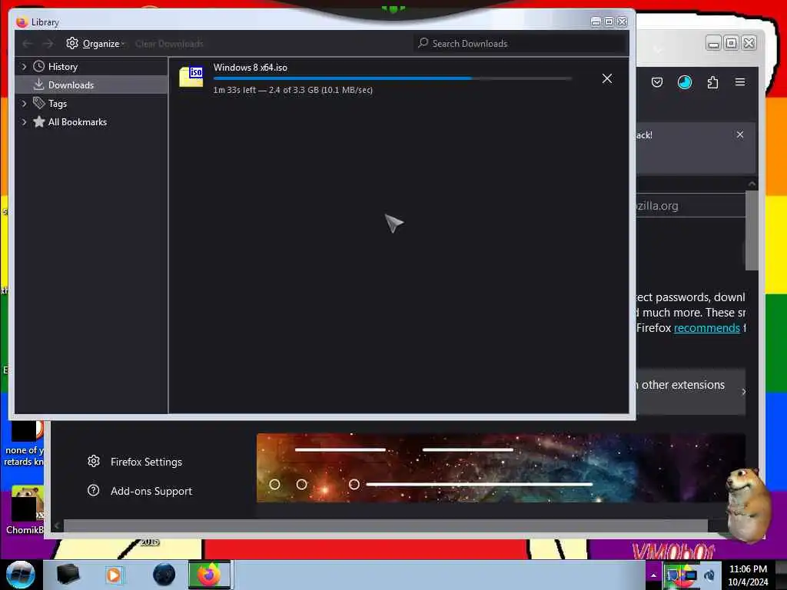Select History in the sidebar
Screen dimensions: 787x590
tap(63, 67)
